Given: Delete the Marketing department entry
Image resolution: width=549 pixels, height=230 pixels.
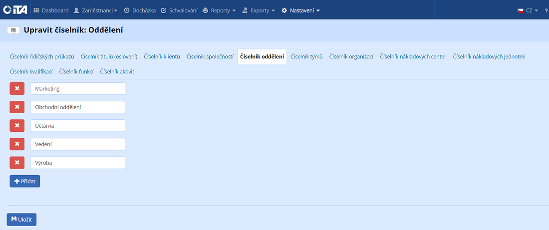Looking at the screenshot, I should [x=17, y=89].
